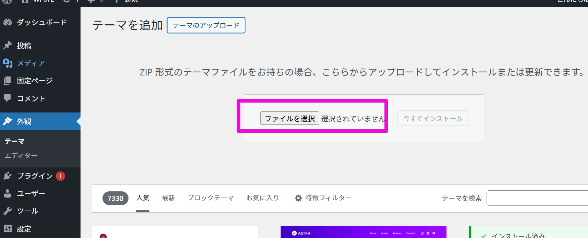Click the Dashboard gauge icon
The height and width of the screenshot is (238, 588).
[x=8, y=22]
